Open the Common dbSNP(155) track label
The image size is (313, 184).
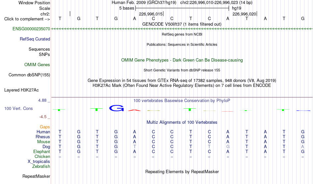click(x=29, y=75)
